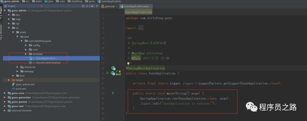Open the Structure tool window tab

point(1,32)
